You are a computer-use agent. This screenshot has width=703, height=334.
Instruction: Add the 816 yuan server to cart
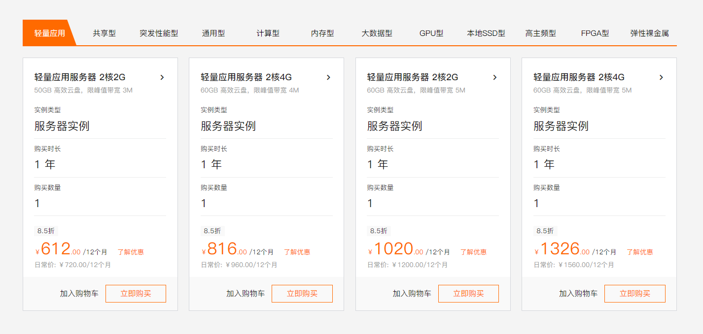pyautogui.click(x=246, y=294)
